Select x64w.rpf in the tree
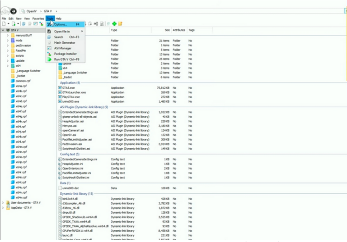 22,197
